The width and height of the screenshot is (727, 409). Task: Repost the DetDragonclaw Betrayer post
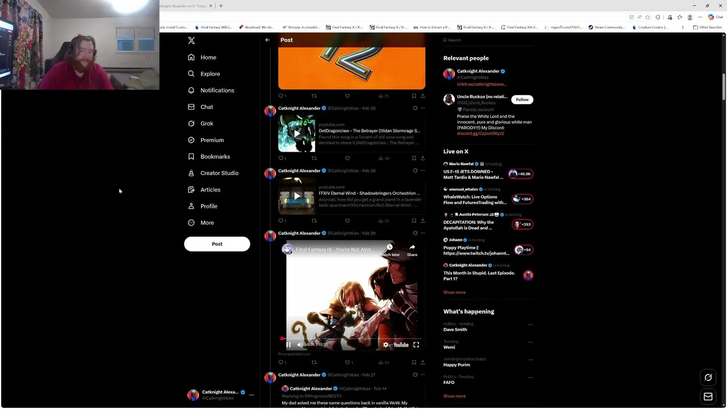click(314, 158)
